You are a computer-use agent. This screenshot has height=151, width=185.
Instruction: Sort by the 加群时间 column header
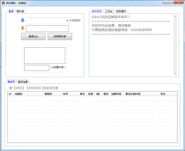coord(117,94)
